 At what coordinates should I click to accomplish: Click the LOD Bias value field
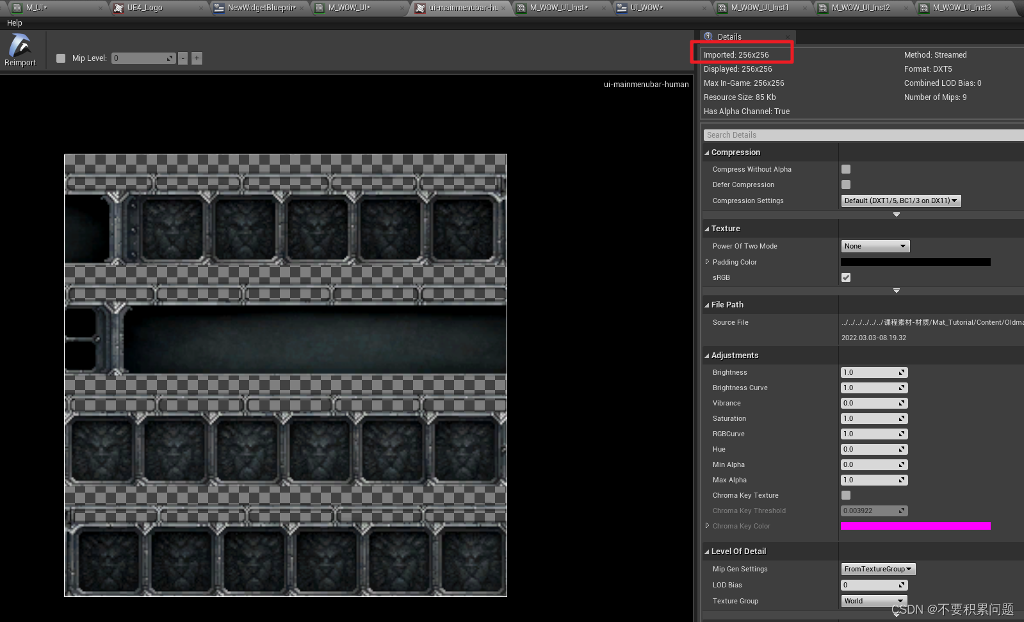[874, 585]
